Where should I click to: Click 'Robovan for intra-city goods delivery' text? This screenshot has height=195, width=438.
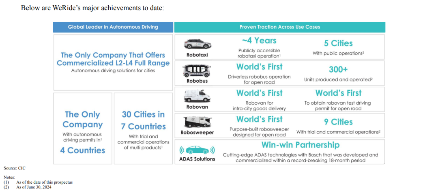pos(259,105)
